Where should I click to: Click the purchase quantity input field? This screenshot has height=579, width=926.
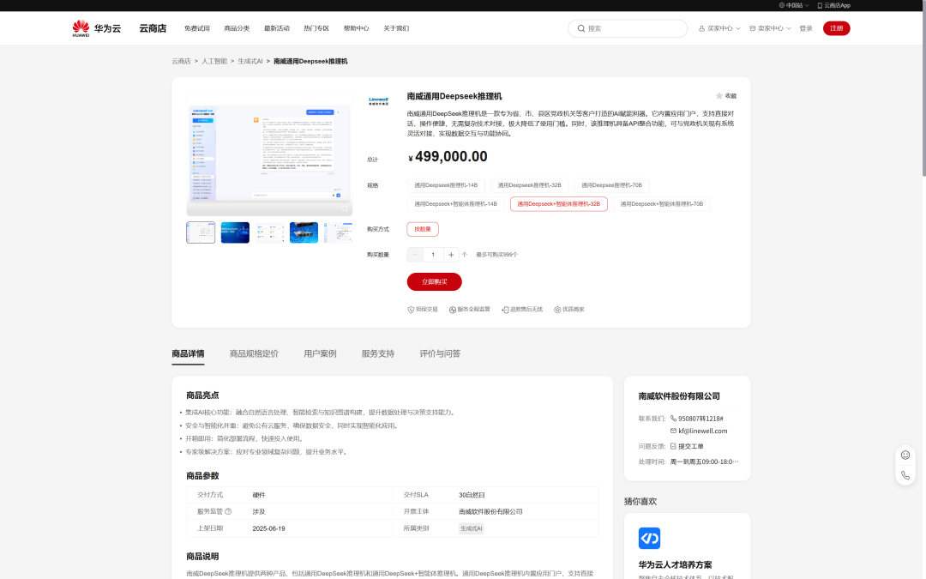pos(433,255)
